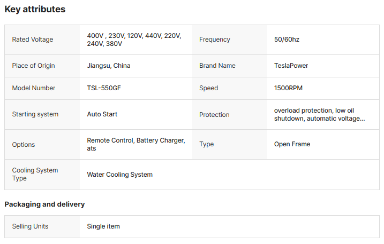Click the TSL-550GF model value
The image size is (384, 244).
104,88
